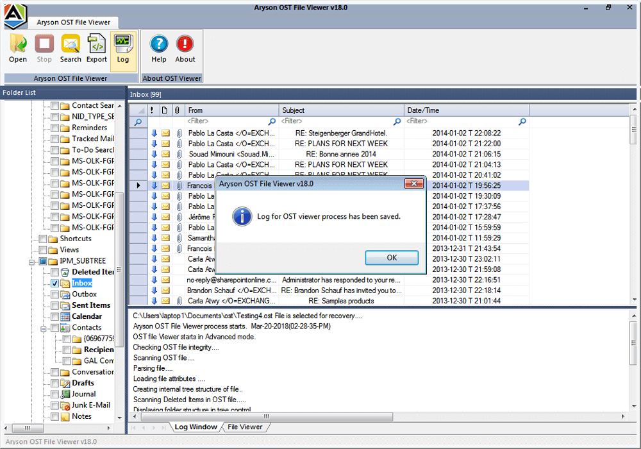641x449 pixels.
Task: Click the Deleted Items folder icon
Action: click(65, 273)
